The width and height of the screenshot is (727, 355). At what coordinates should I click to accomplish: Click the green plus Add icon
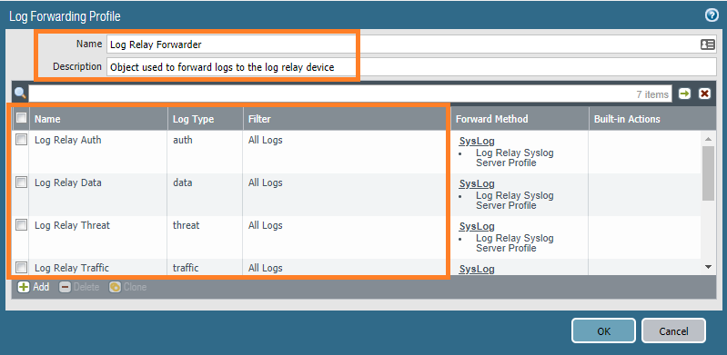click(x=23, y=287)
